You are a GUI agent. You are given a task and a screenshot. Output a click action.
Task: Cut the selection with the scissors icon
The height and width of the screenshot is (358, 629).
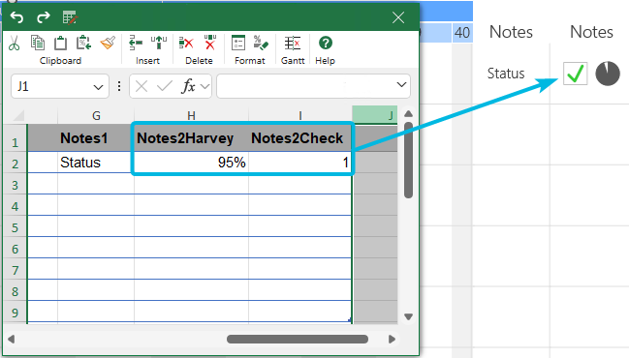[x=14, y=43]
